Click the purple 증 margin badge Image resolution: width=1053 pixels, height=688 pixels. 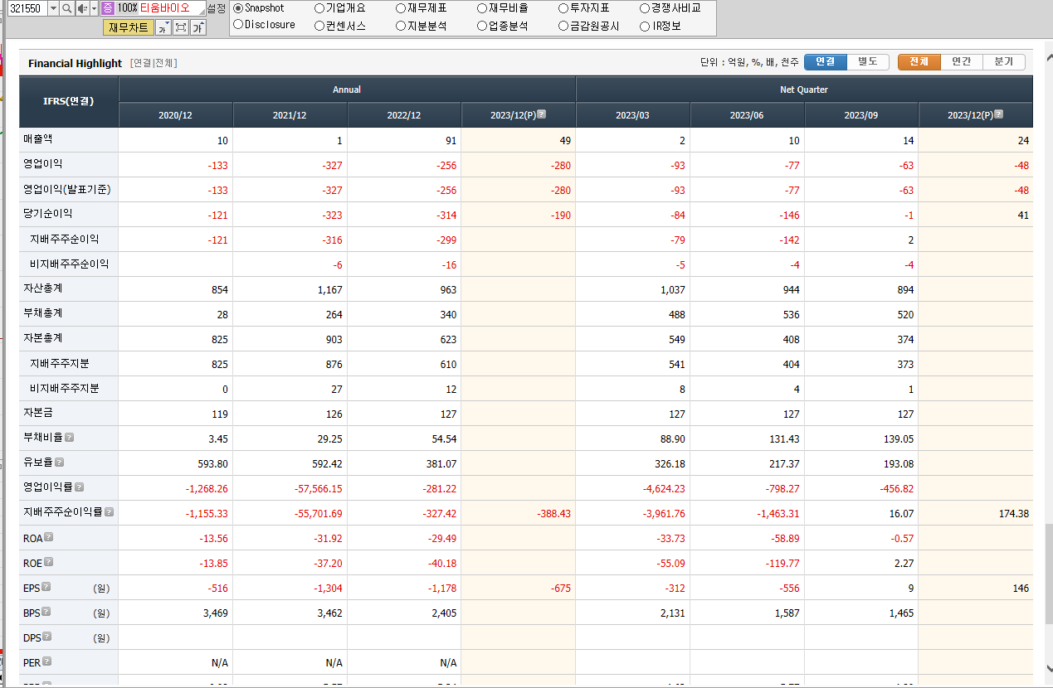point(107,8)
